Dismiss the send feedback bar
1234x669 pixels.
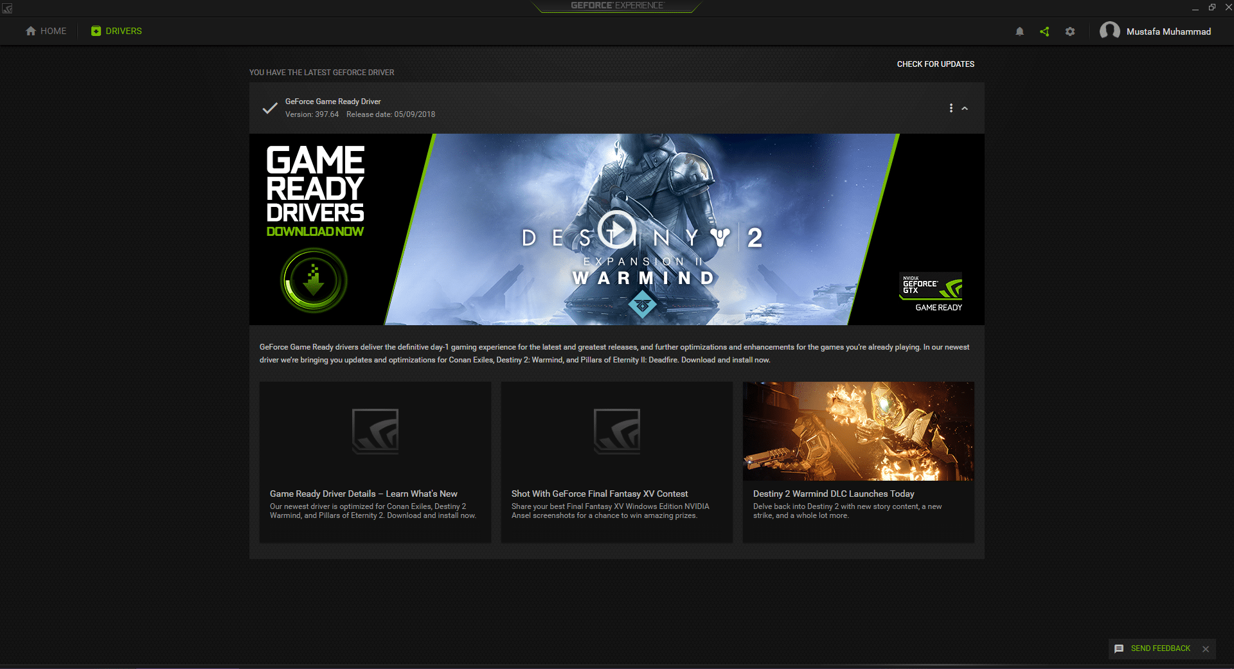coord(1206,649)
